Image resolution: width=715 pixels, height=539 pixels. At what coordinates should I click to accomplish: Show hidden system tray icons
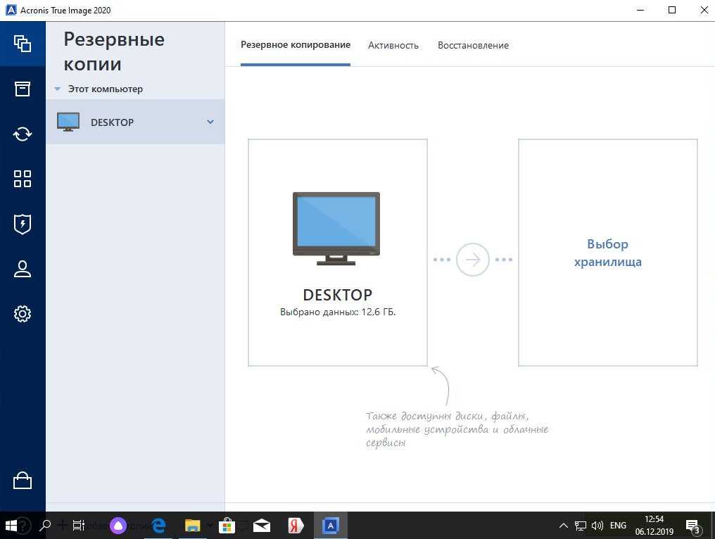(563, 526)
